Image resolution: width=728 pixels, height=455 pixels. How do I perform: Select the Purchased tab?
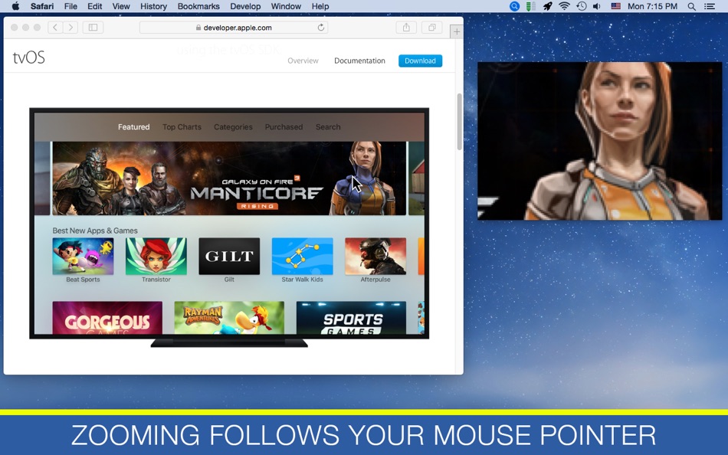click(284, 126)
